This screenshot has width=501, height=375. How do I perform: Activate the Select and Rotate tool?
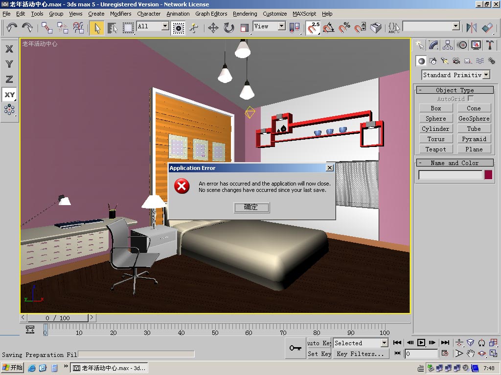tap(229, 28)
